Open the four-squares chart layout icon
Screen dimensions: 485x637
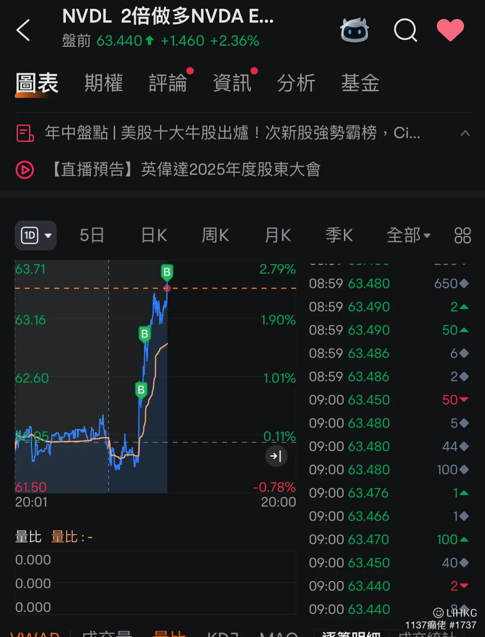(462, 236)
